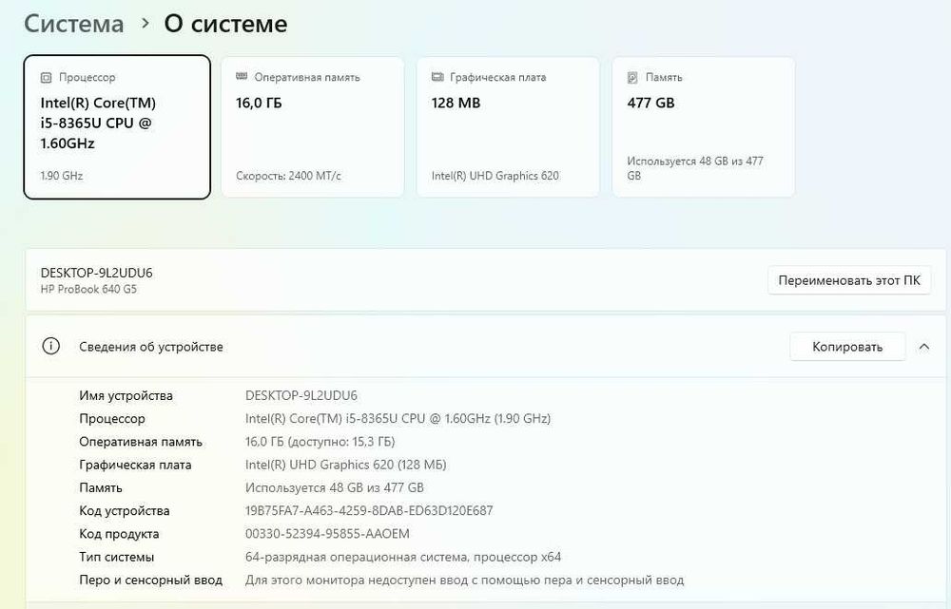Click the DESKTOP-9L2UDU6 title above HP ProBook

pyautogui.click(x=96, y=273)
